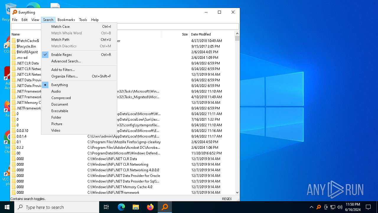This screenshot has height=213, width=378.
Task: Open Organize Filters
Action: point(79,76)
